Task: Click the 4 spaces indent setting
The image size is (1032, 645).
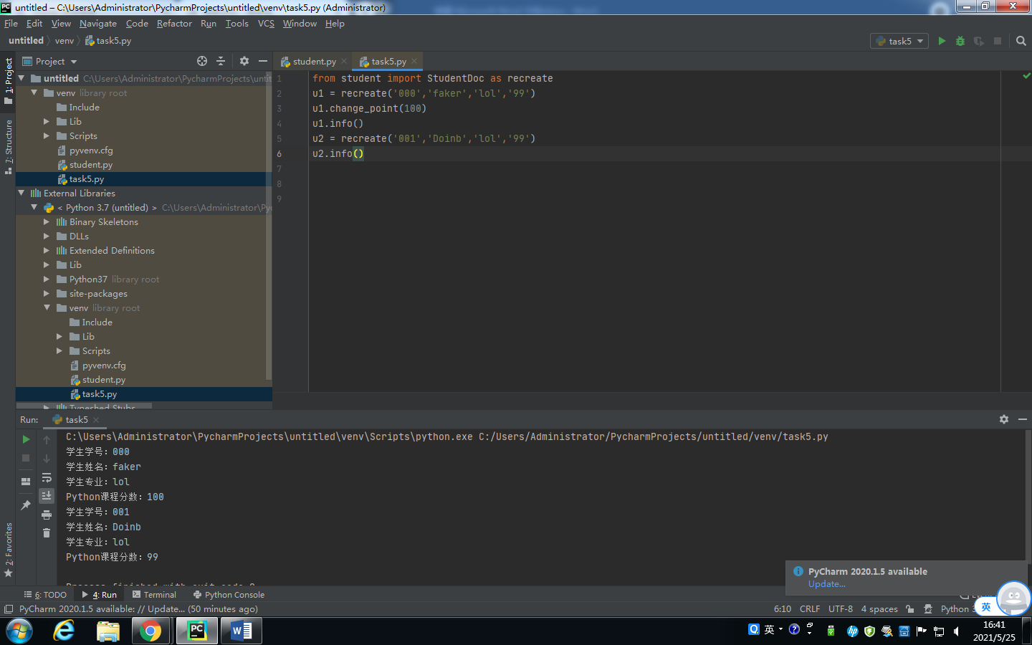Action: [x=879, y=609]
